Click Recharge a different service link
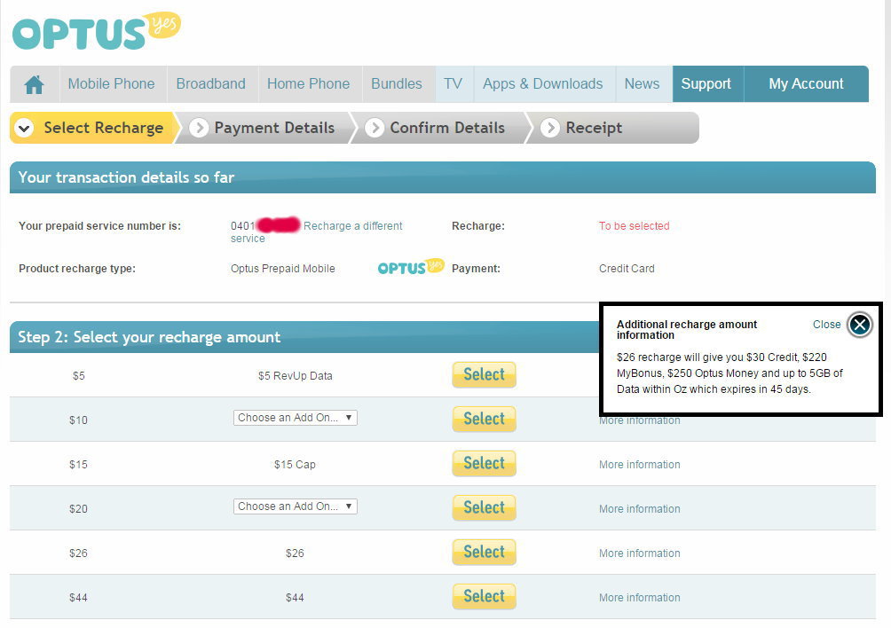 pos(352,226)
